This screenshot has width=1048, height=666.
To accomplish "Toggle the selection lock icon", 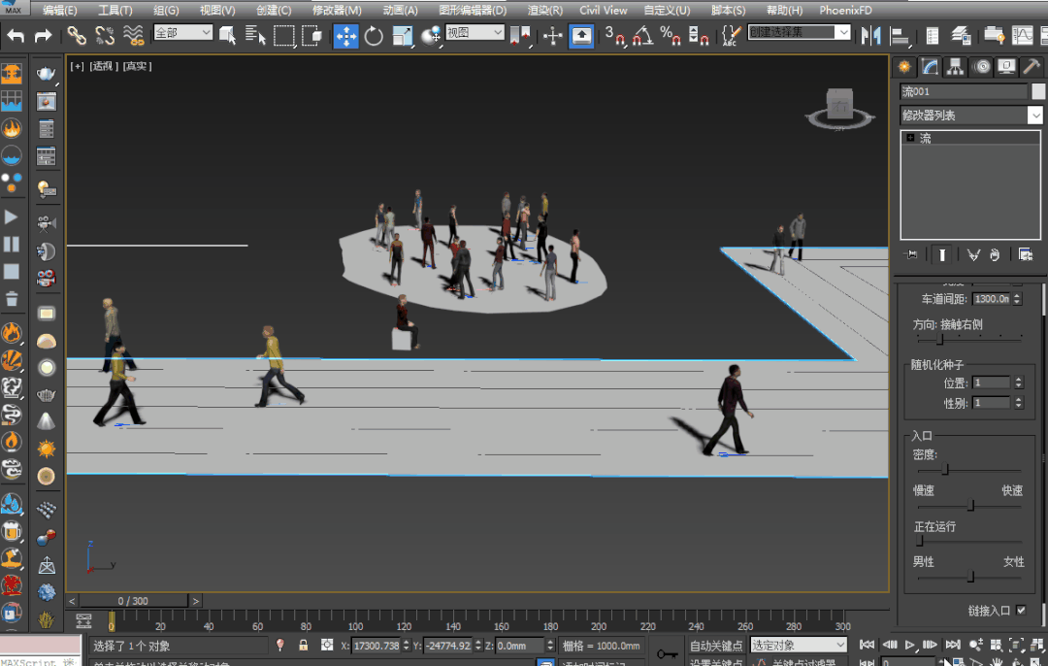I will click(x=304, y=646).
